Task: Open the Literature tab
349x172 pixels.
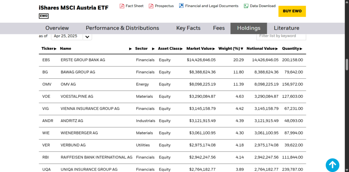Action: 286,28
